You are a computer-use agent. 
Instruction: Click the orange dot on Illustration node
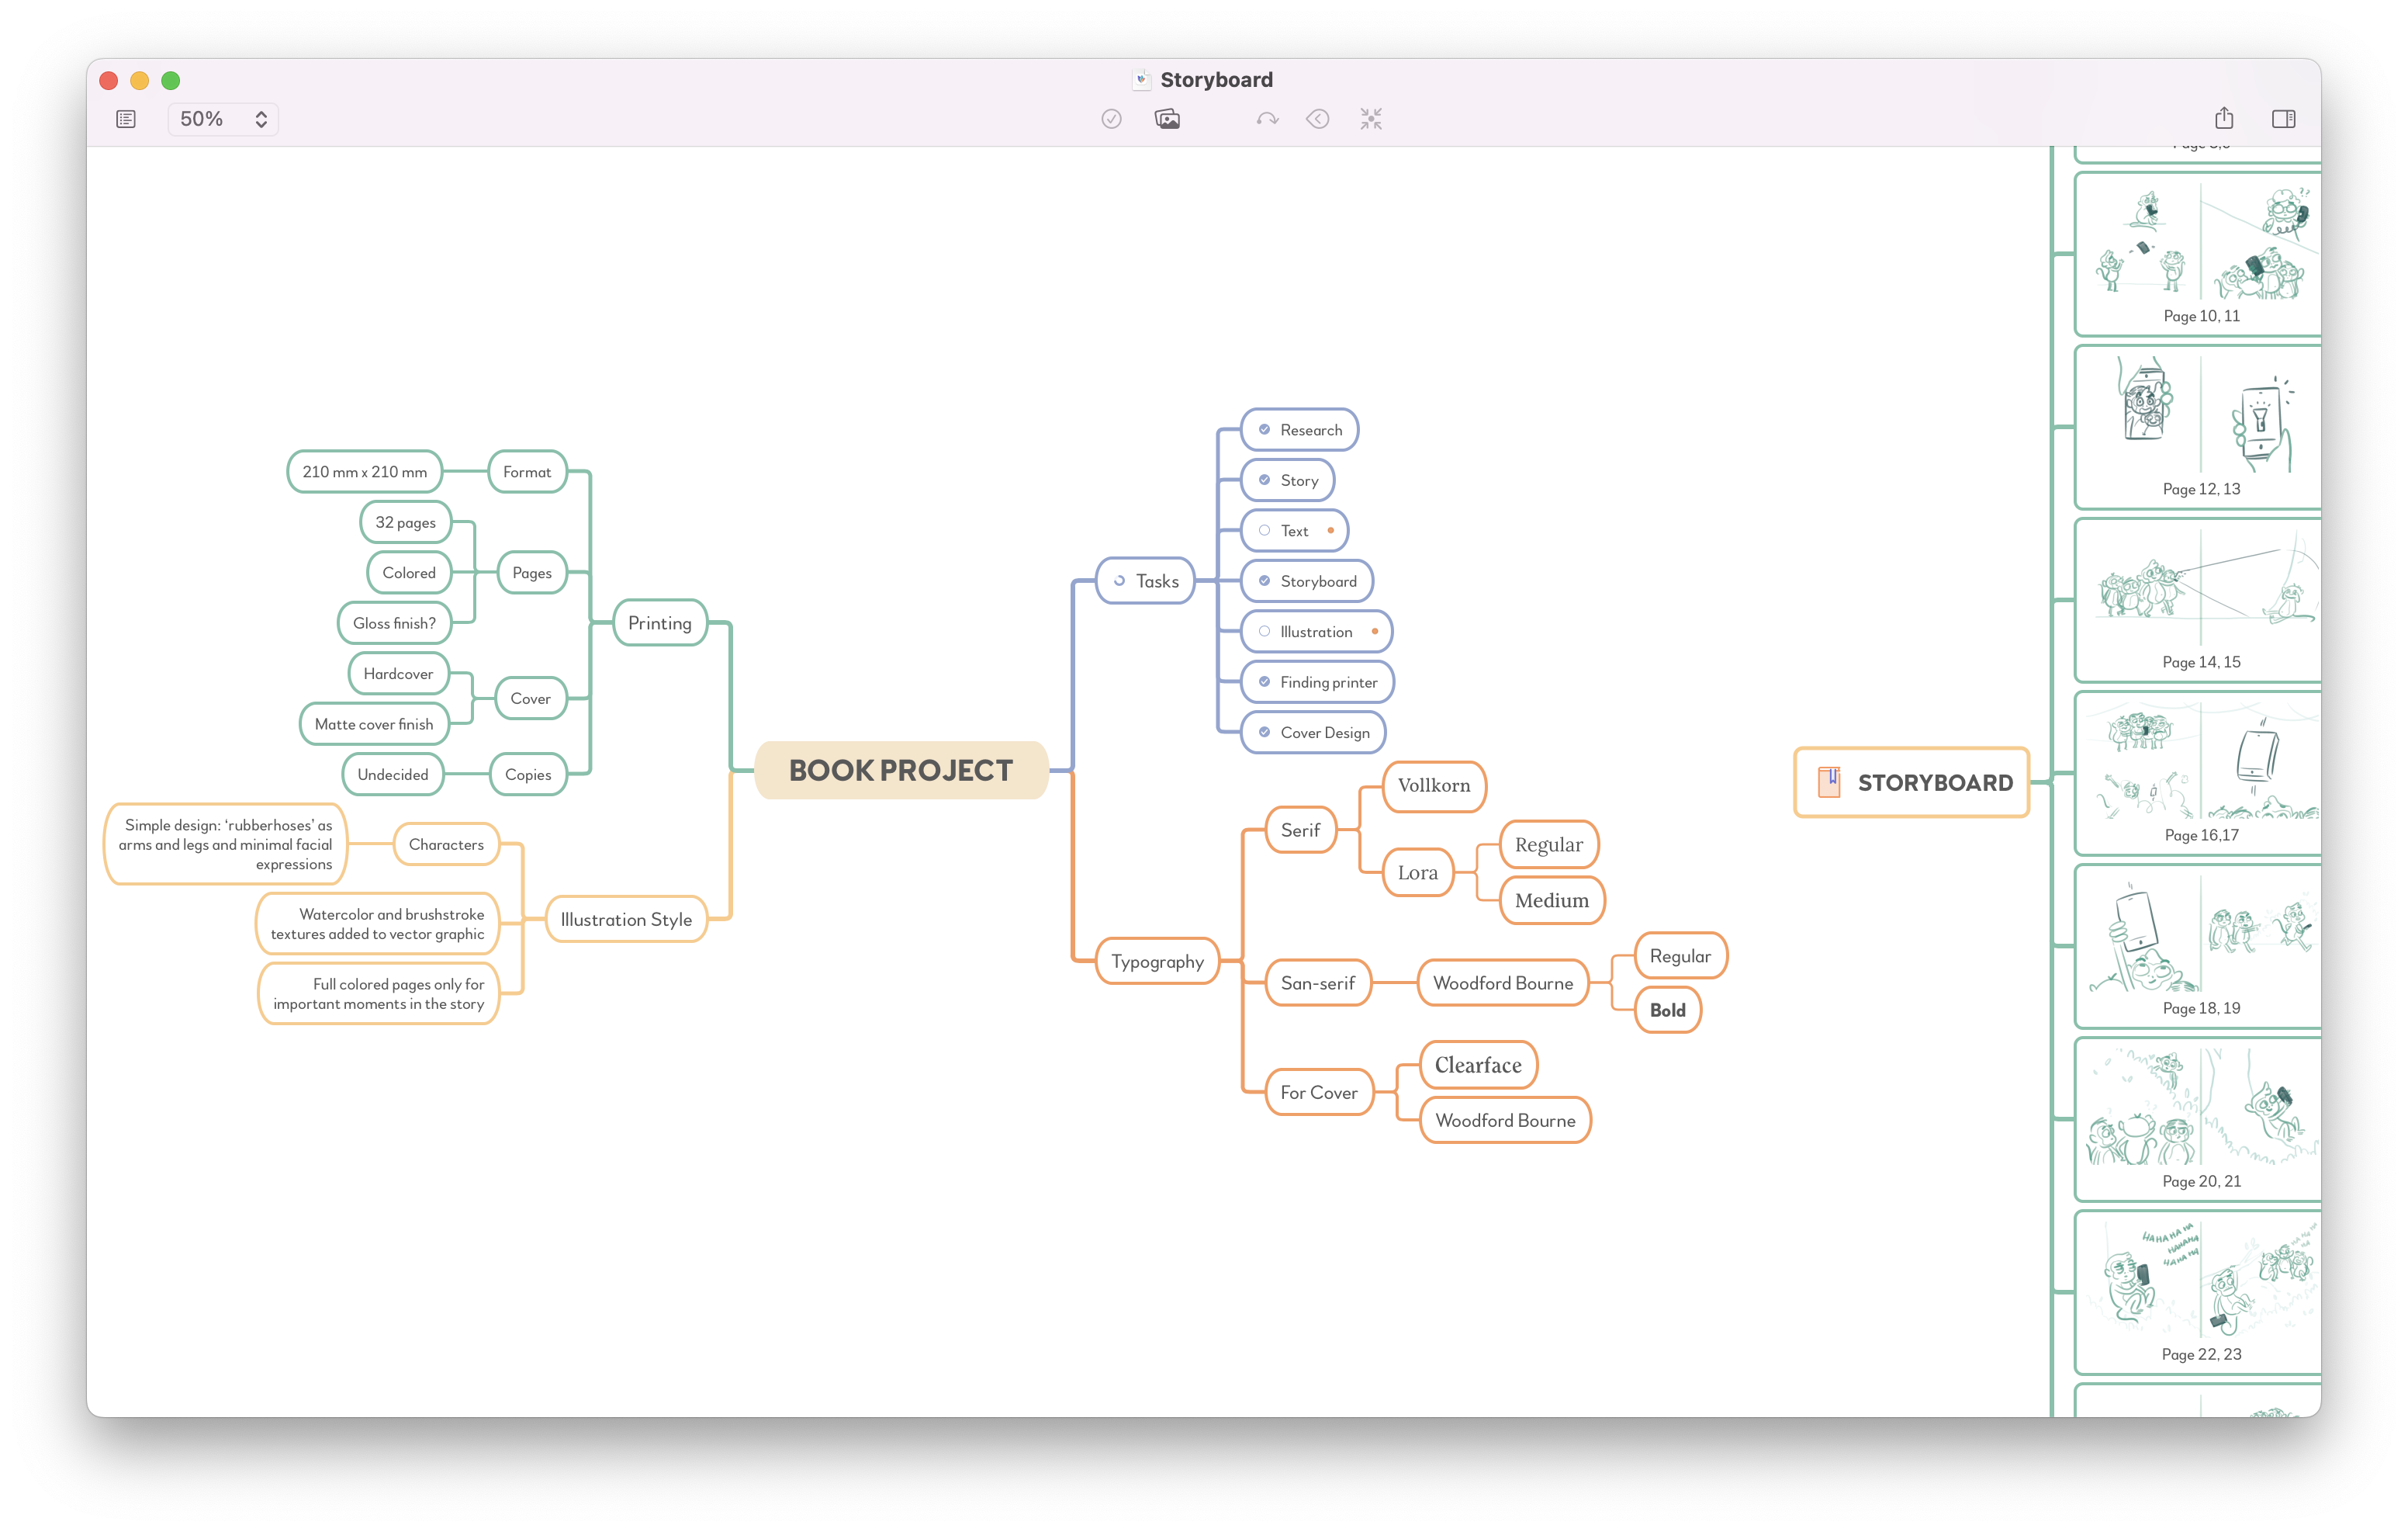(x=1375, y=632)
